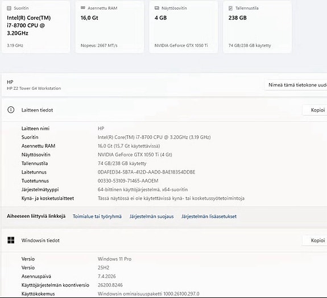Image resolution: width=327 pixels, height=298 pixels.
Task: Click 74 GB/238 GB käytetty on storage card
Action: tap(250, 45)
